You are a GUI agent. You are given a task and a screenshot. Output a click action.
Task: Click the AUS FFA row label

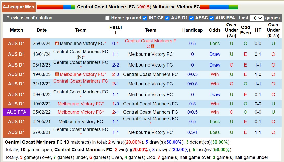point(16,112)
